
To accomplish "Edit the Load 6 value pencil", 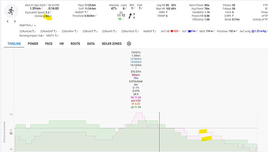I will pos(126,9).
